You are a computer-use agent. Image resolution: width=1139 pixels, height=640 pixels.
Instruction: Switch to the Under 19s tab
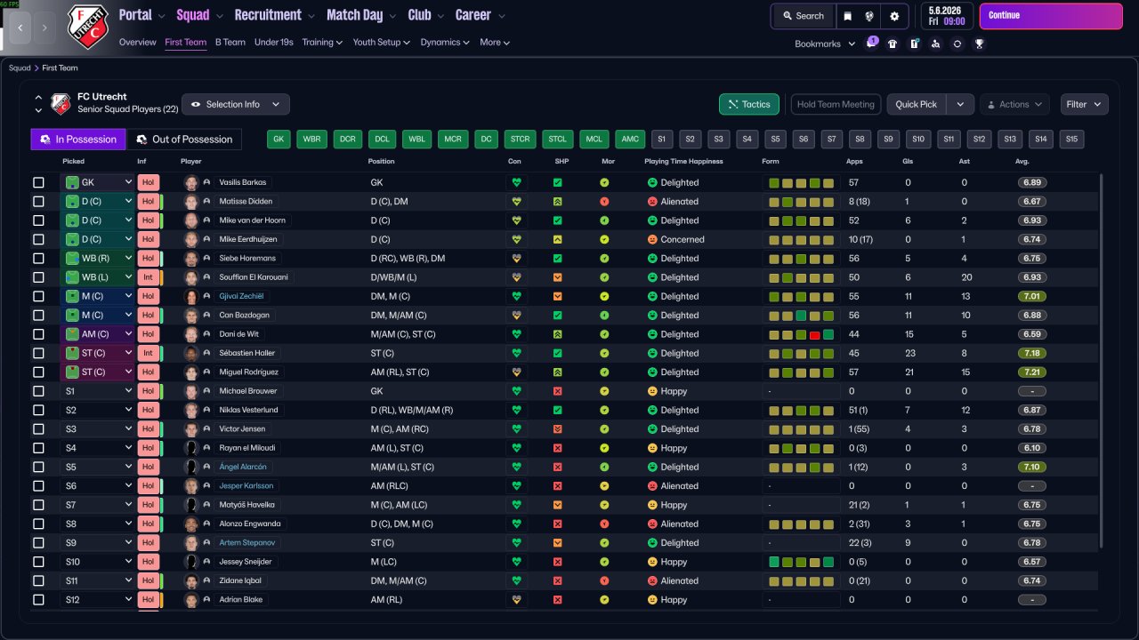[x=273, y=42]
